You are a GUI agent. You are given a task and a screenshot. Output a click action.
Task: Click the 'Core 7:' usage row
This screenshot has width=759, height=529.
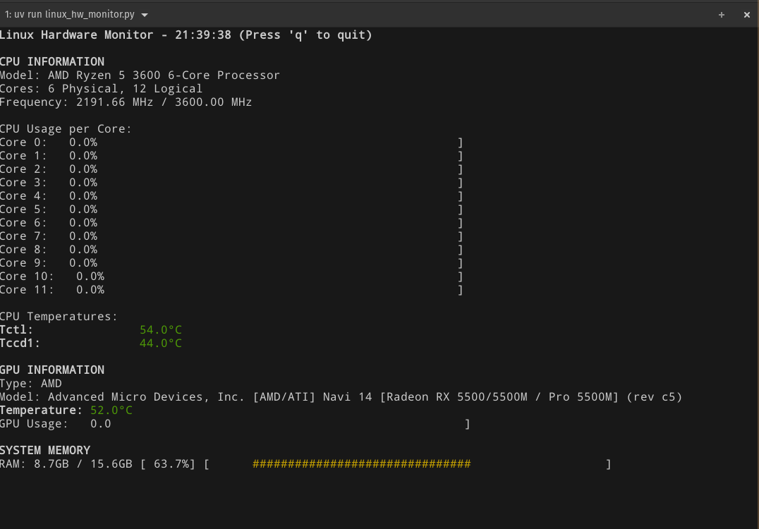(231, 236)
